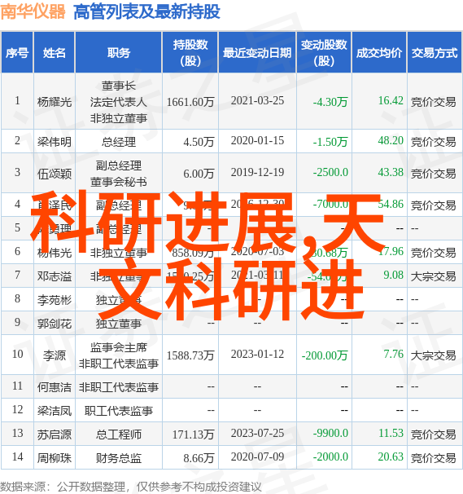Image resolution: width=463 pixels, height=494 pixels.
Task: Select the name 郭剑花
Action: [x=55, y=324]
